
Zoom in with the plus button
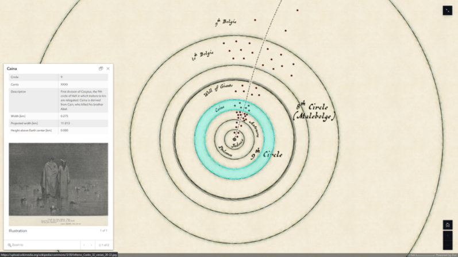pos(448,235)
